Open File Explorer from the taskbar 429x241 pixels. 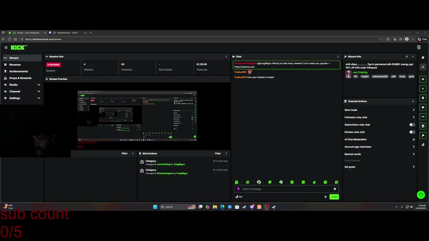click(x=215, y=207)
